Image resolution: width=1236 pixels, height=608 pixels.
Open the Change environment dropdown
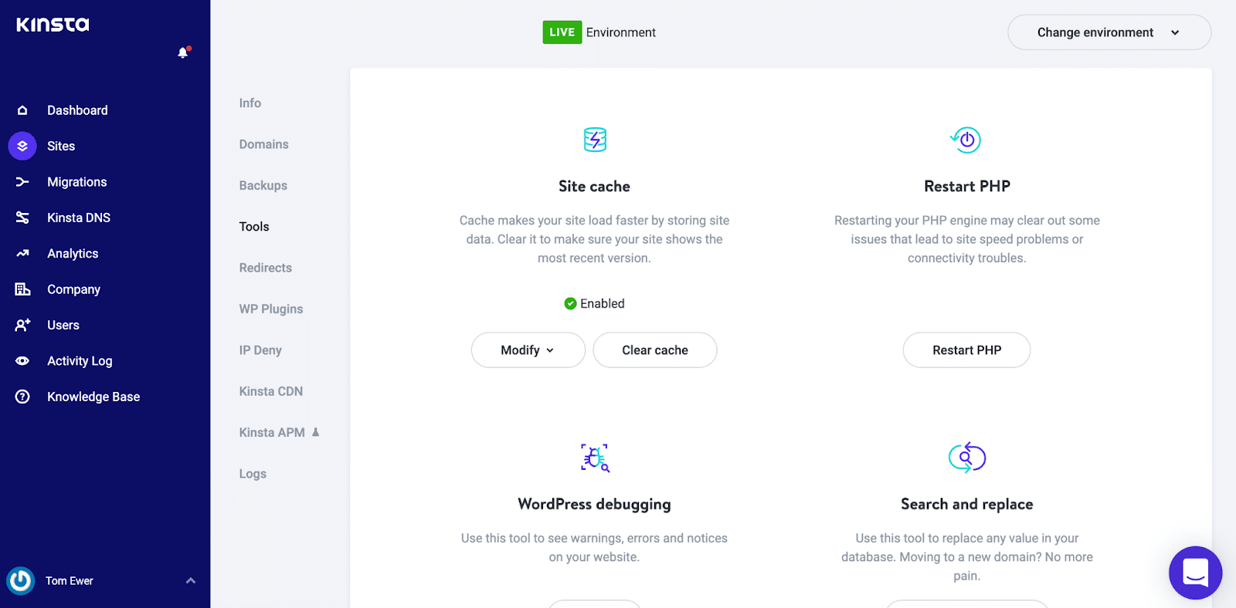(x=1109, y=32)
